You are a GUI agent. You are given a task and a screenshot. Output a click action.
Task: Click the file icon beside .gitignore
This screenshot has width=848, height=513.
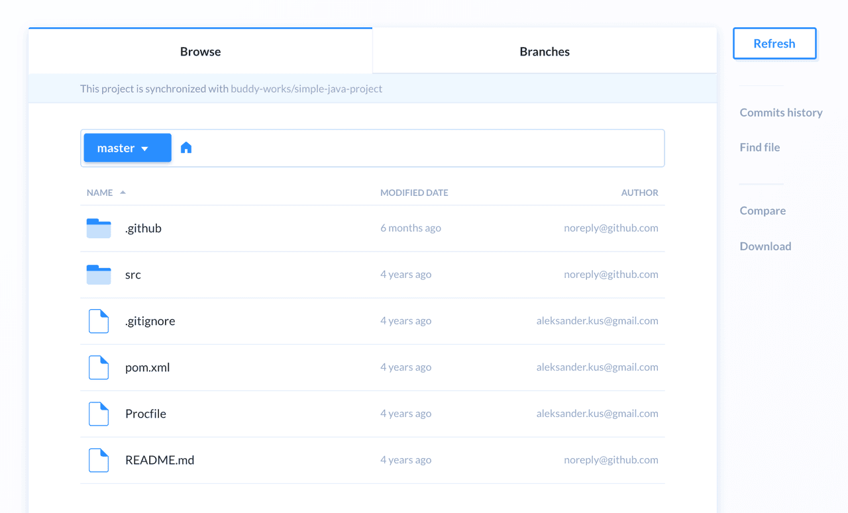[98, 320]
